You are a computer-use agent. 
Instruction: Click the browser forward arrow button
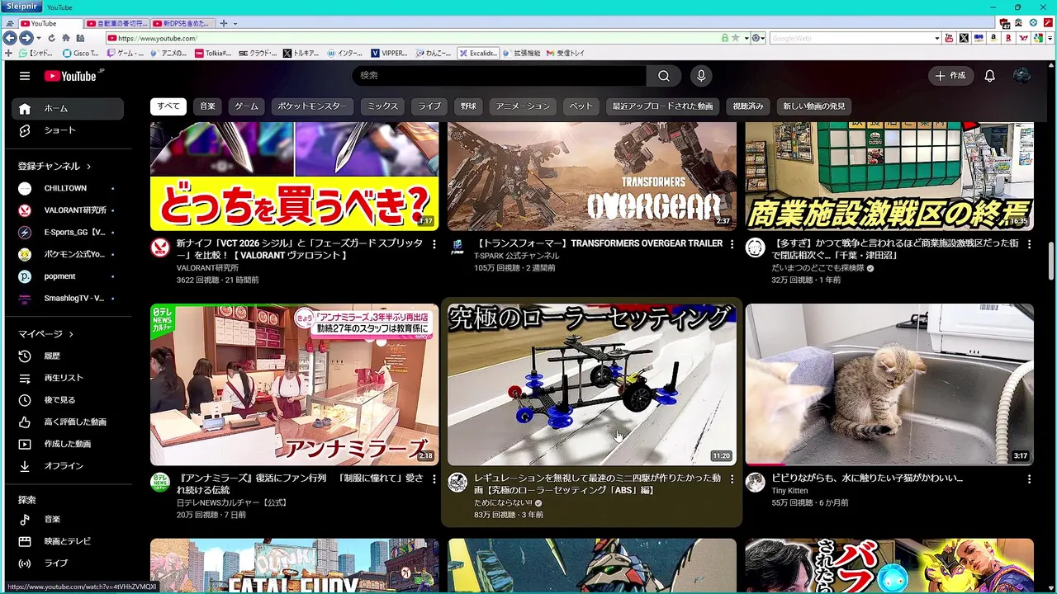26,38
